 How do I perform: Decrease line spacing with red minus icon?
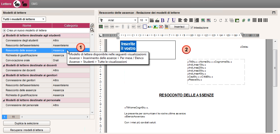pyautogui.click(x=208, y=20)
